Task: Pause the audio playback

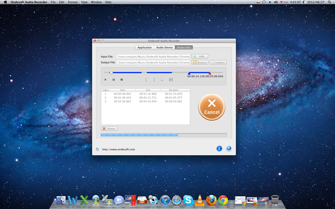Action: coord(114,80)
